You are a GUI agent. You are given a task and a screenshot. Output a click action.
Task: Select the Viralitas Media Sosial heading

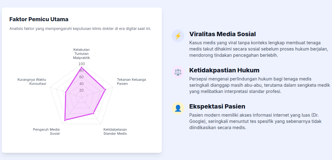pyautogui.click(x=222, y=34)
